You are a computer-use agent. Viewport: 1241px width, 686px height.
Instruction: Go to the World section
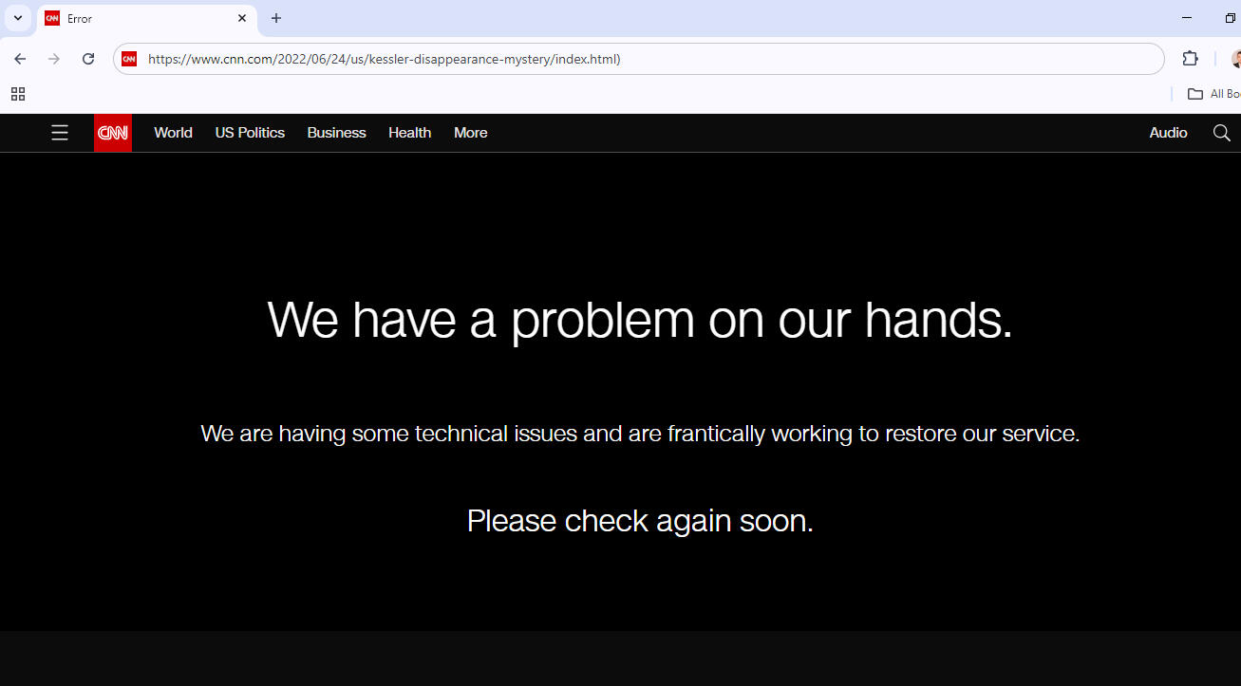173,133
